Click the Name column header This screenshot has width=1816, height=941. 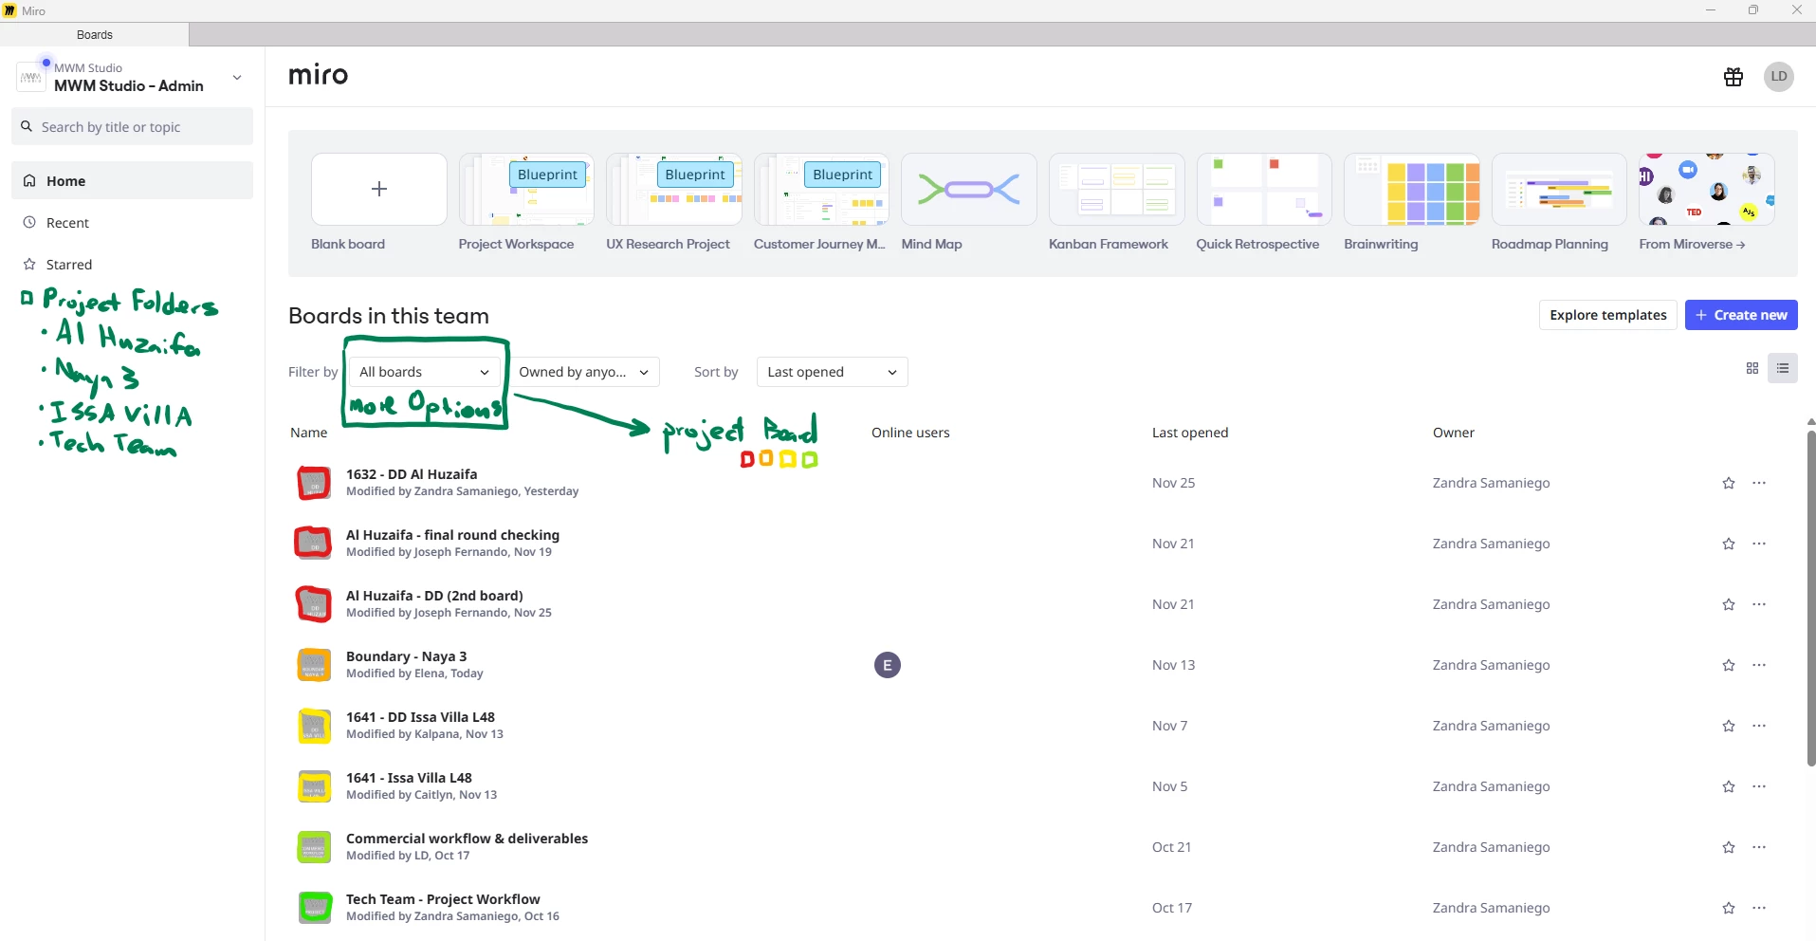pos(308,433)
